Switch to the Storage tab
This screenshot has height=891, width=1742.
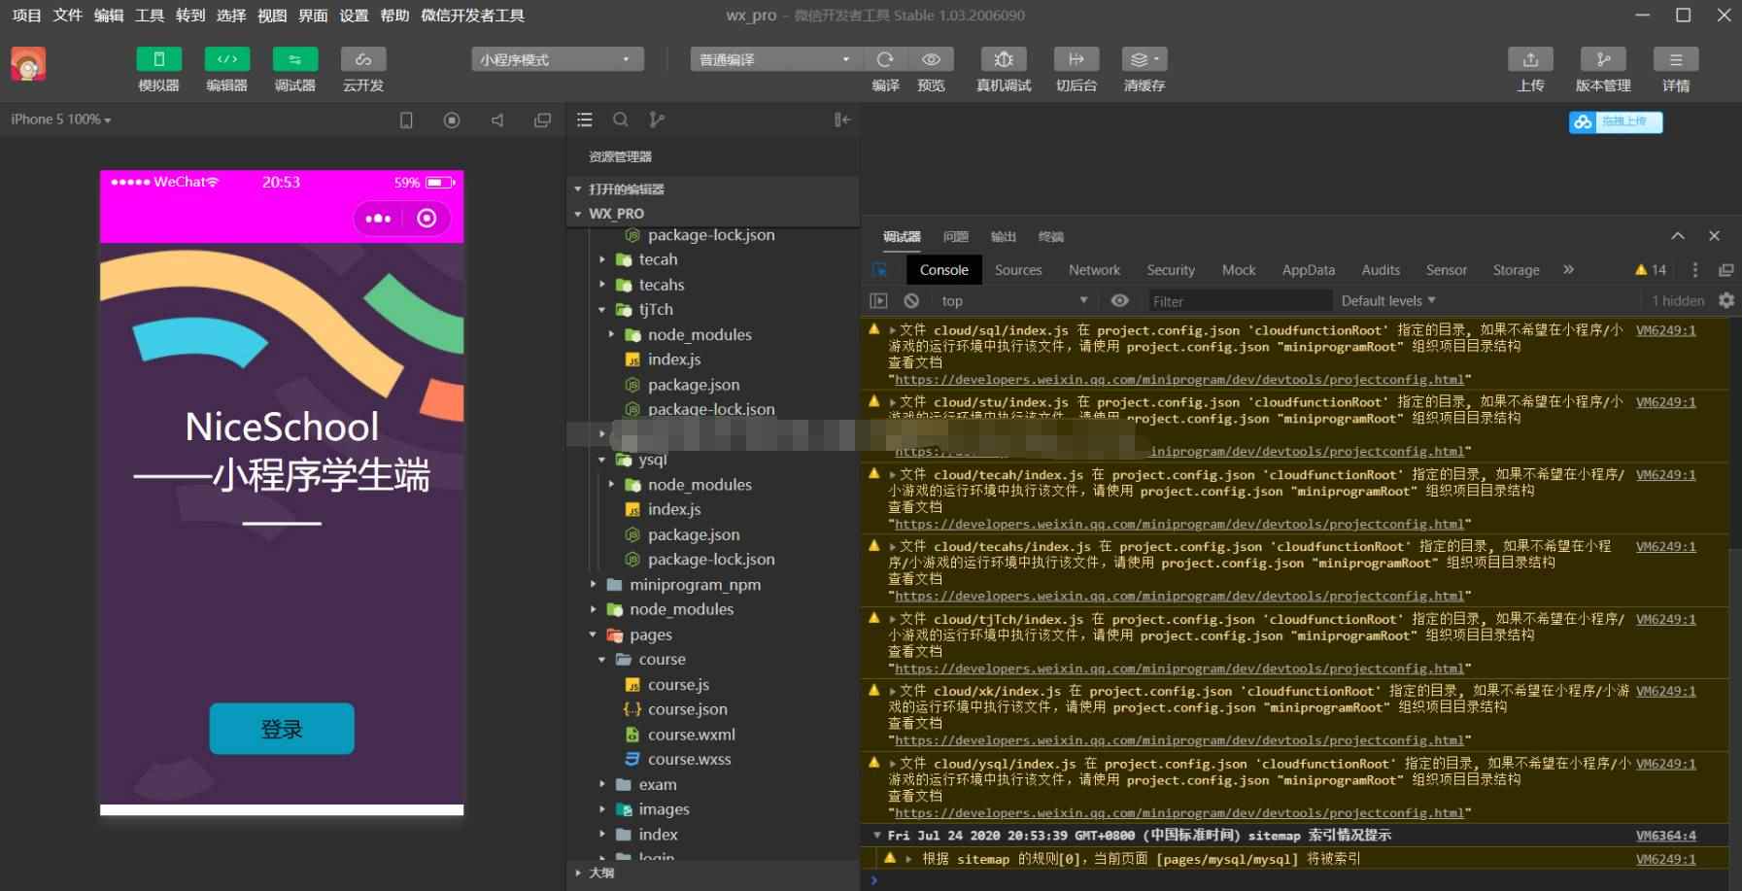coord(1516,270)
